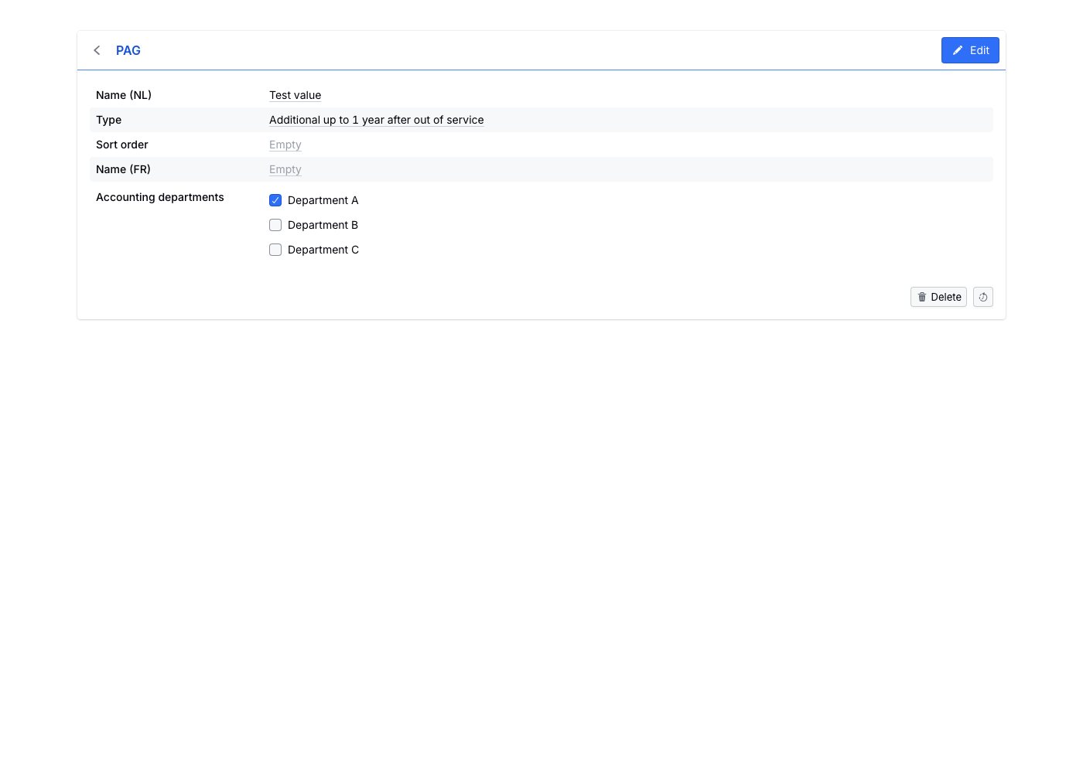Click the back arrow next to PAG

point(97,50)
